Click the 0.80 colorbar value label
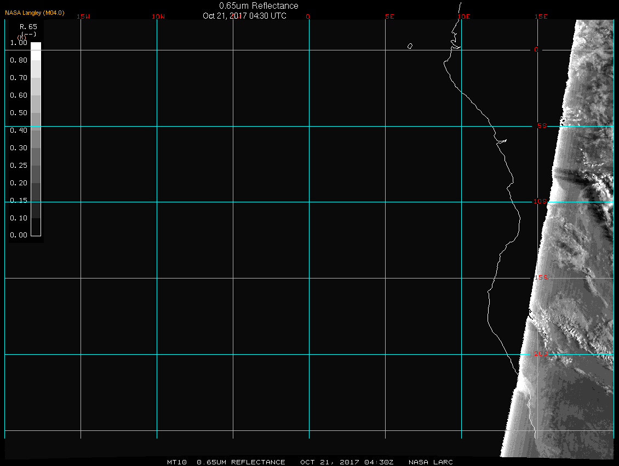This screenshot has height=466, width=619. [x=19, y=60]
